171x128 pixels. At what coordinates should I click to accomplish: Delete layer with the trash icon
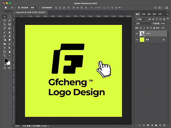pos(164,125)
